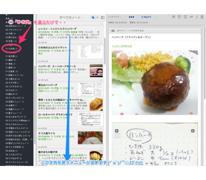The height and width of the screenshot is (180, 206).
Task: Open note ハンバーグ、ミートローフのソース
Action: coord(70,70)
